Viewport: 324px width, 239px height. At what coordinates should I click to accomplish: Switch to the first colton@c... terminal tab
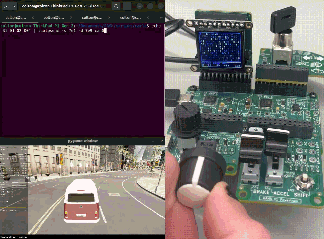(x=16, y=18)
